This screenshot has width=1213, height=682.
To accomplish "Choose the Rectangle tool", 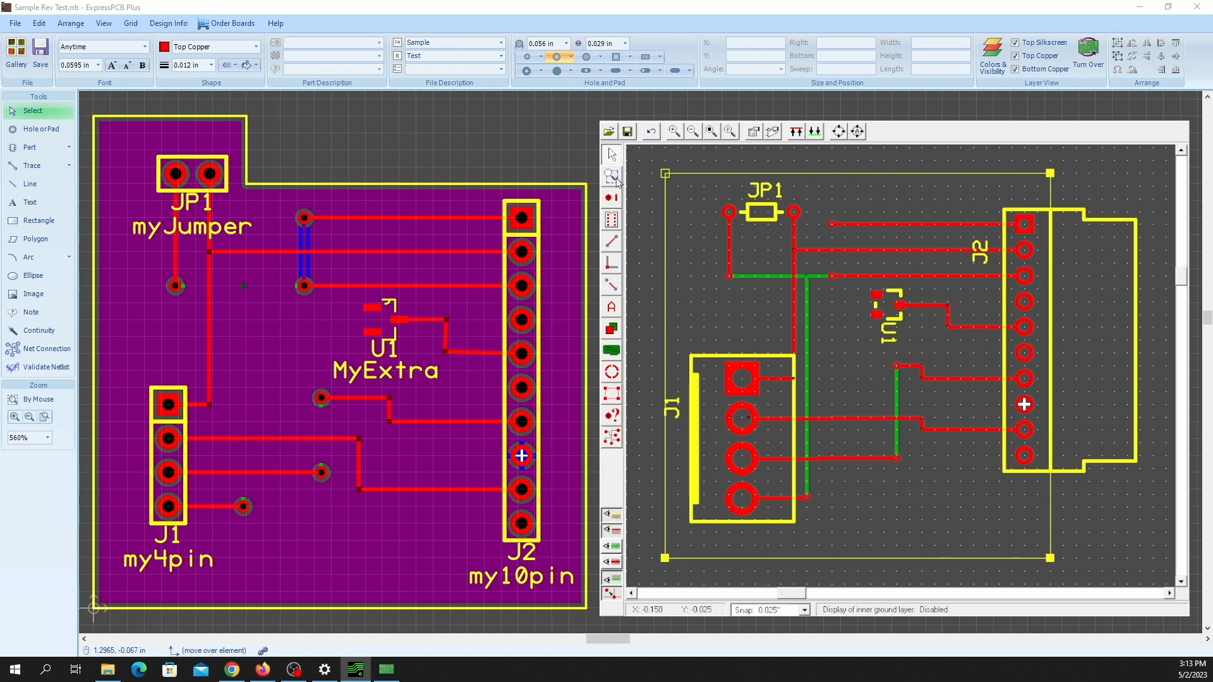I will 39,220.
